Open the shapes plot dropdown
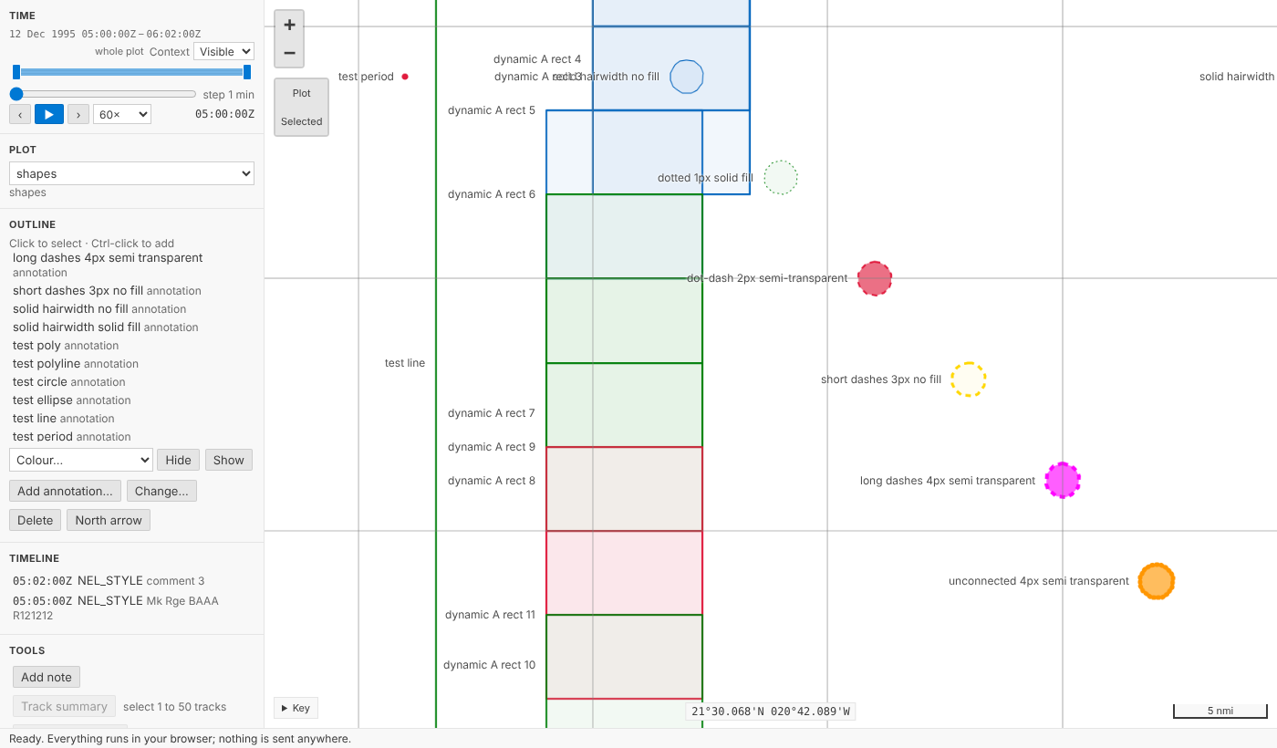The image size is (1277, 748). click(x=131, y=173)
